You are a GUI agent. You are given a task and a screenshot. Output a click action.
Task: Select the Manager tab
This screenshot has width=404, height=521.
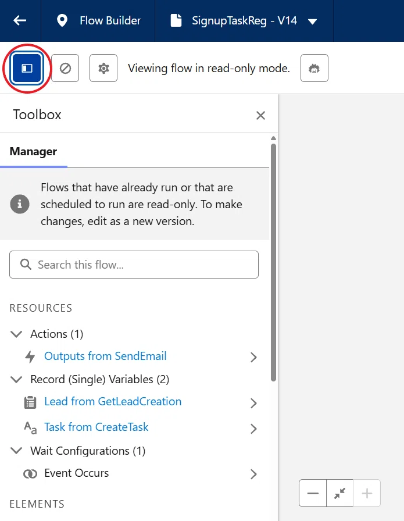click(x=33, y=152)
